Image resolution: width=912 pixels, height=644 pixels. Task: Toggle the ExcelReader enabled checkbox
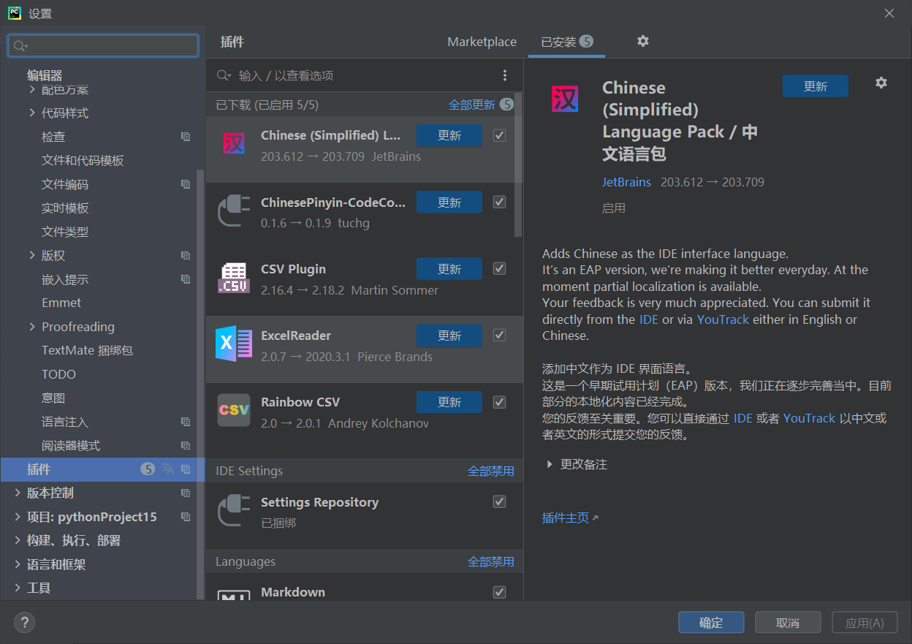(500, 335)
